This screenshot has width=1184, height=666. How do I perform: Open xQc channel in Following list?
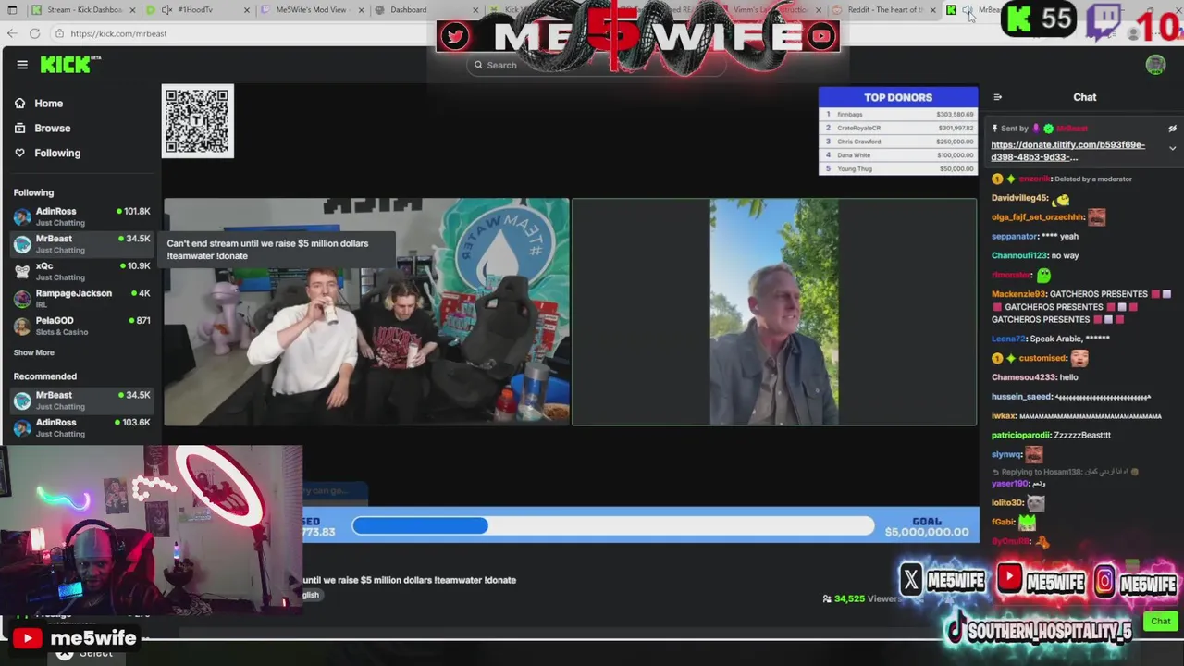(x=81, y=271)
